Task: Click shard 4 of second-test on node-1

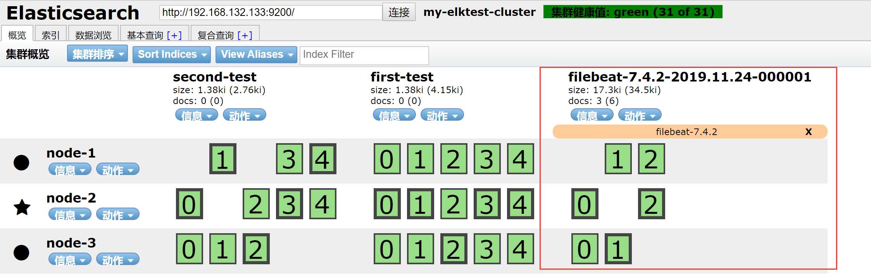Action: tap(323, 159)
